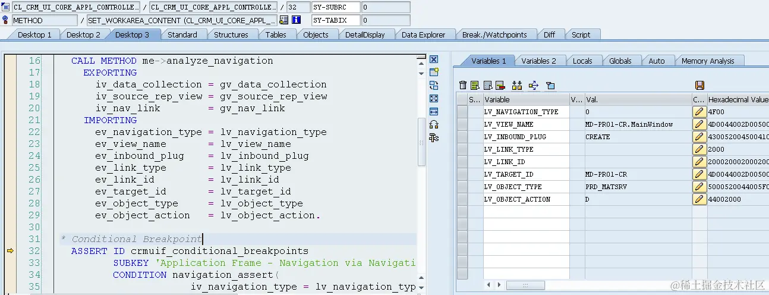Image resolution: width=769 pixels, height=295 pixels.
Task: Switch to the Locals tab
Action: (582, 61)
